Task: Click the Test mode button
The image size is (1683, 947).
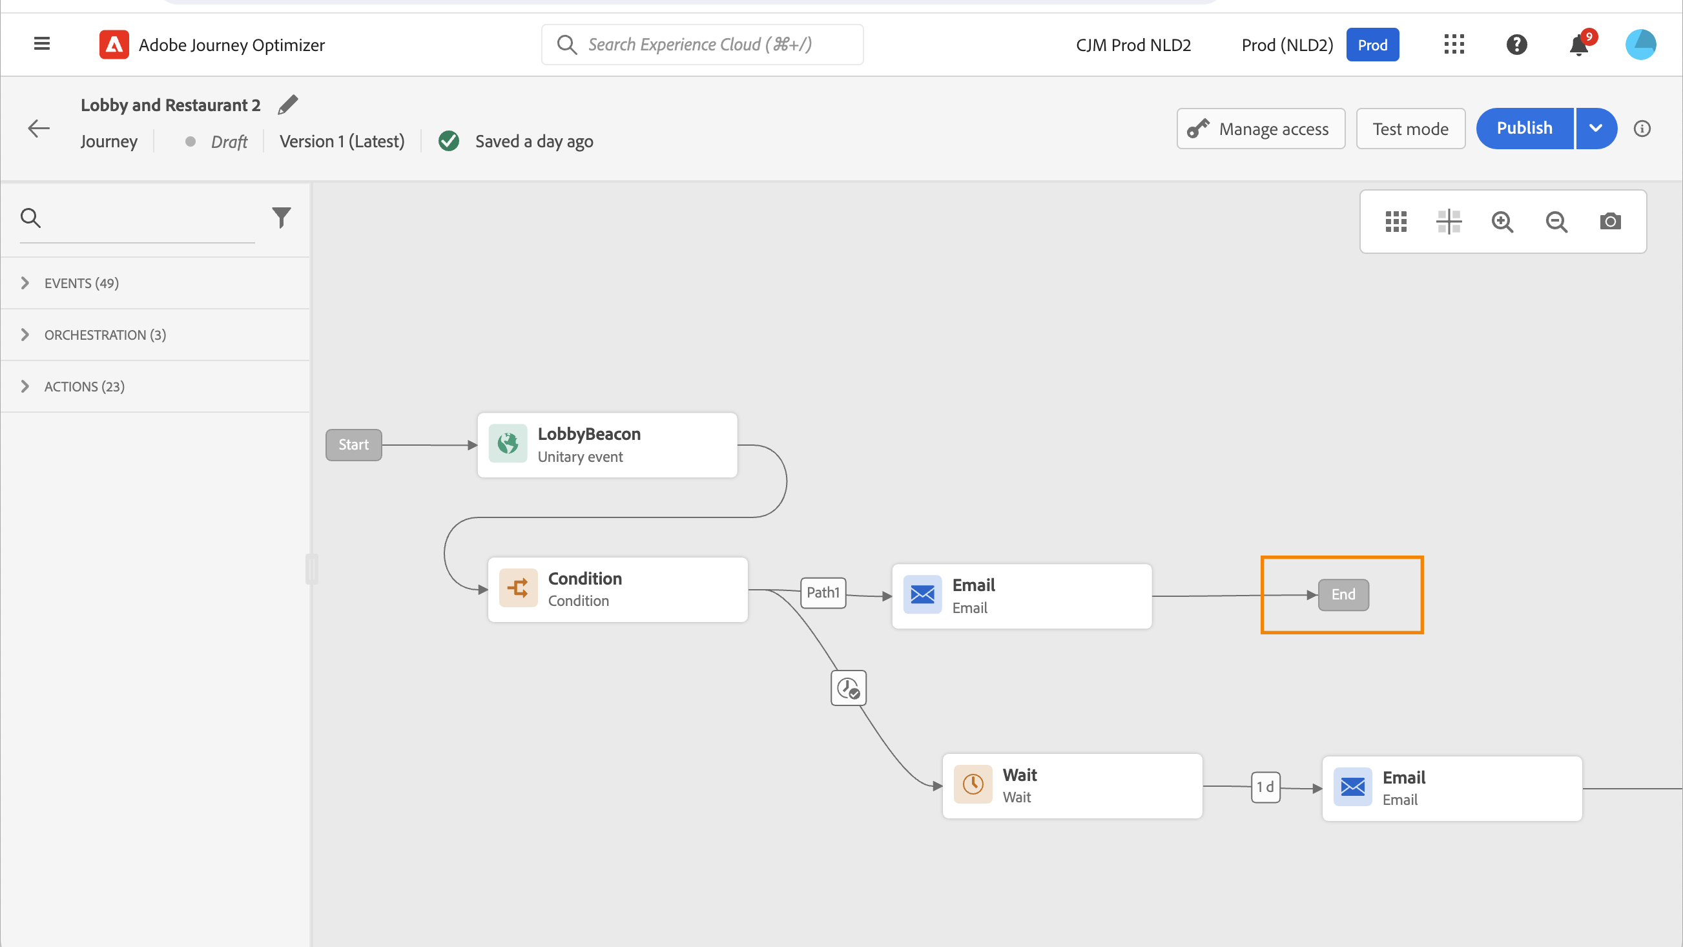Action: 1410,128
